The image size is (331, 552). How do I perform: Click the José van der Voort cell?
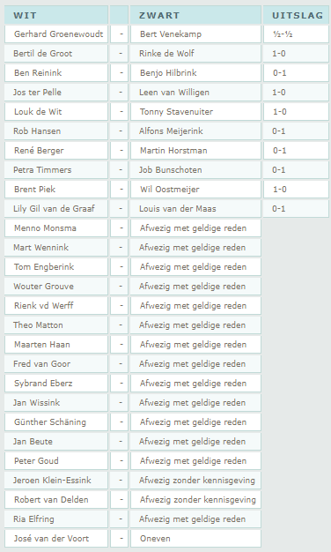point(56,538)
